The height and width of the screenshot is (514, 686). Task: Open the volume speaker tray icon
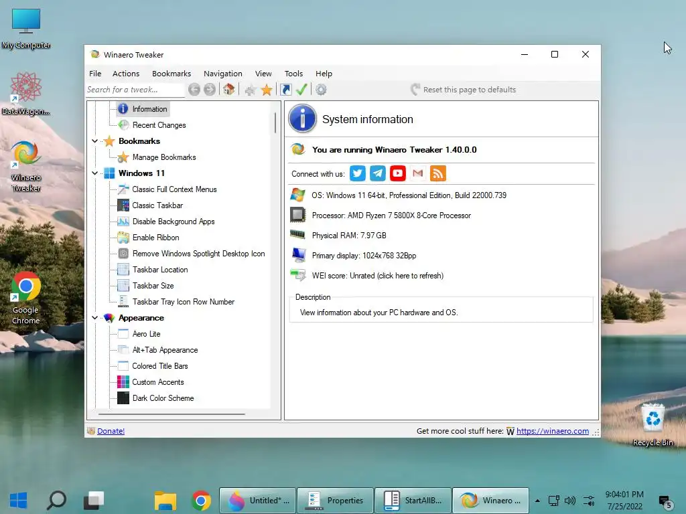[570, 501]
